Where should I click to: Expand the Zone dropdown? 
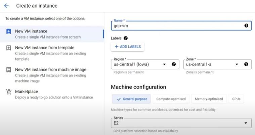237,64
